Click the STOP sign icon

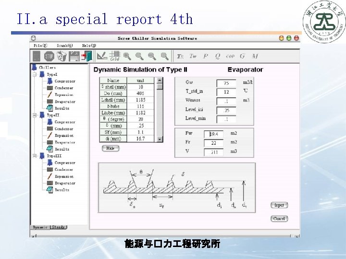tap(49, 57)
